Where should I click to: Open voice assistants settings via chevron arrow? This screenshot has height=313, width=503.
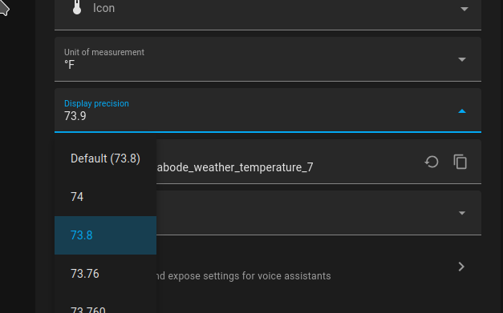click(461, 267)
